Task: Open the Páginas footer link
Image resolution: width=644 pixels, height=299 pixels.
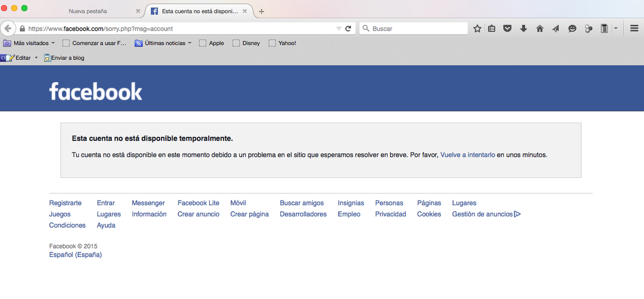Action: tap(429, 203)
